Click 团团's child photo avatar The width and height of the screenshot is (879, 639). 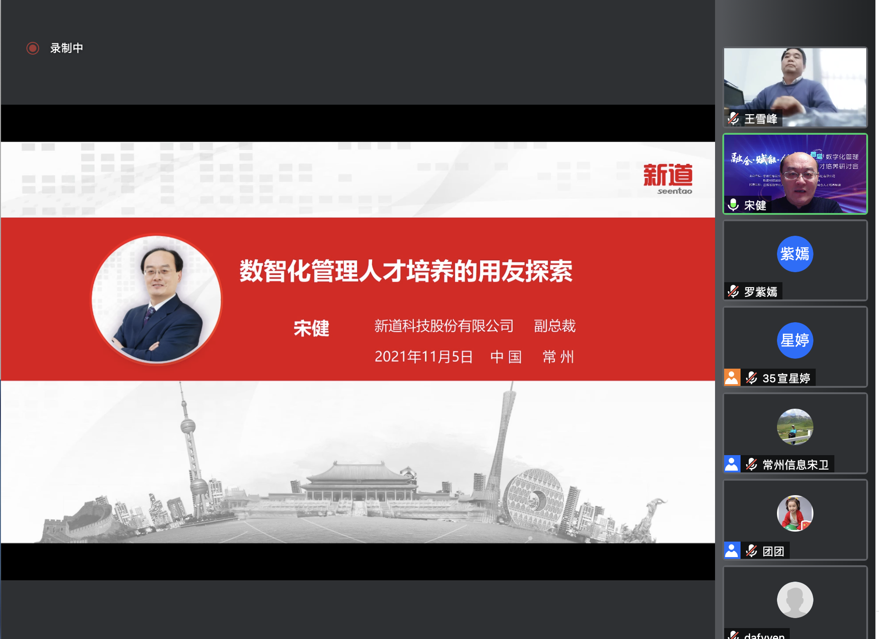[x=795, y=513]
